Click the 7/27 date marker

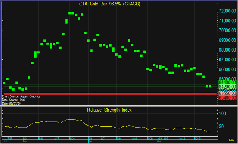click(10, 139)
